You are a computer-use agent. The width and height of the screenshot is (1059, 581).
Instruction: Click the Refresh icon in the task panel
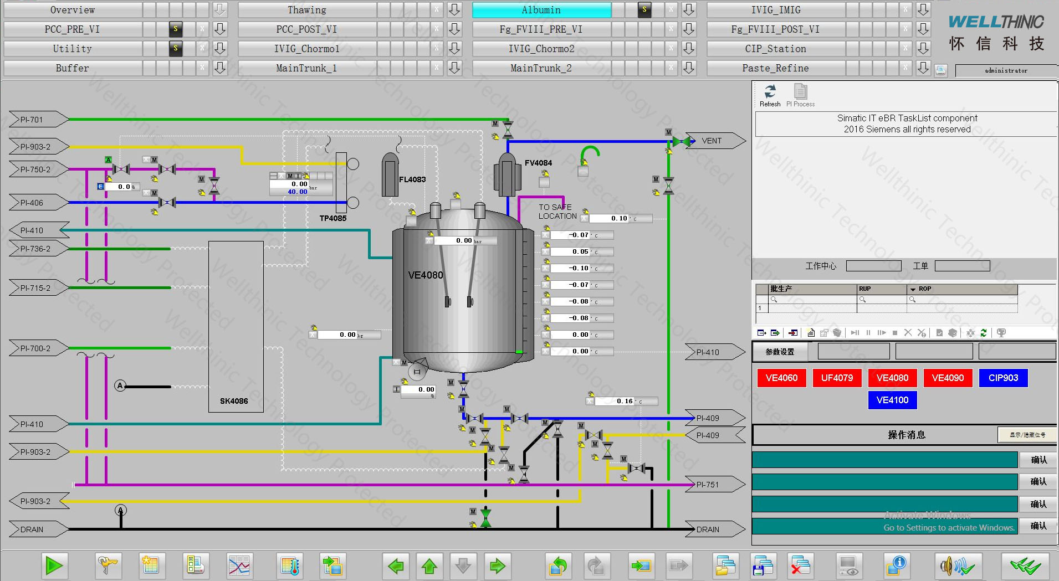(770, 92)
